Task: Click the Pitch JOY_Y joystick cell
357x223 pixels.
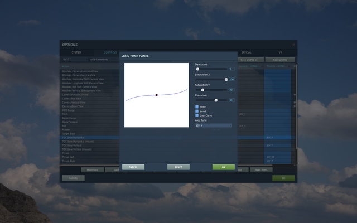Action: click(251, 114)
